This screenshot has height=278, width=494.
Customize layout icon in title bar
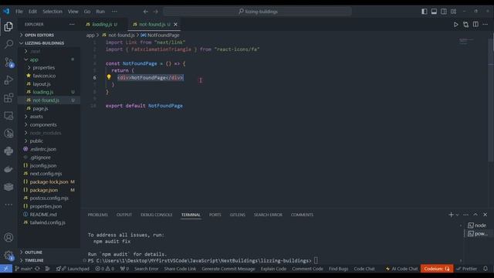[x=453, y=12]
